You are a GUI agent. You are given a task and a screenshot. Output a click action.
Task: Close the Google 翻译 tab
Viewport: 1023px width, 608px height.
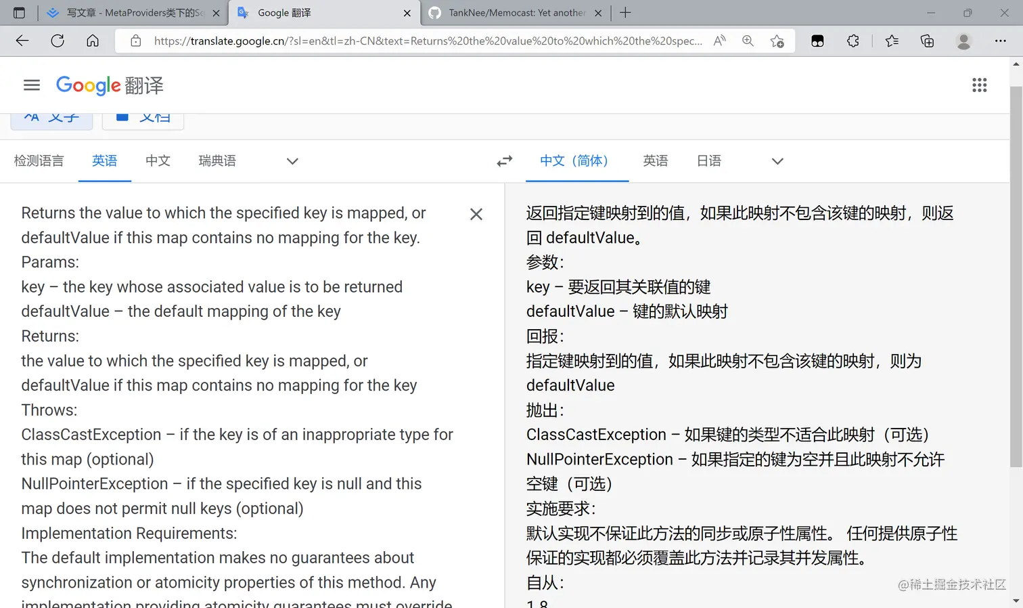(407, 13)
